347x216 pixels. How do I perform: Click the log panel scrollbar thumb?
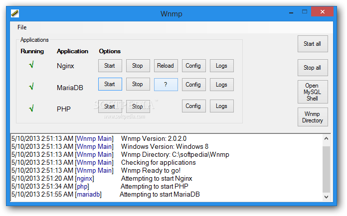[326, 169]
